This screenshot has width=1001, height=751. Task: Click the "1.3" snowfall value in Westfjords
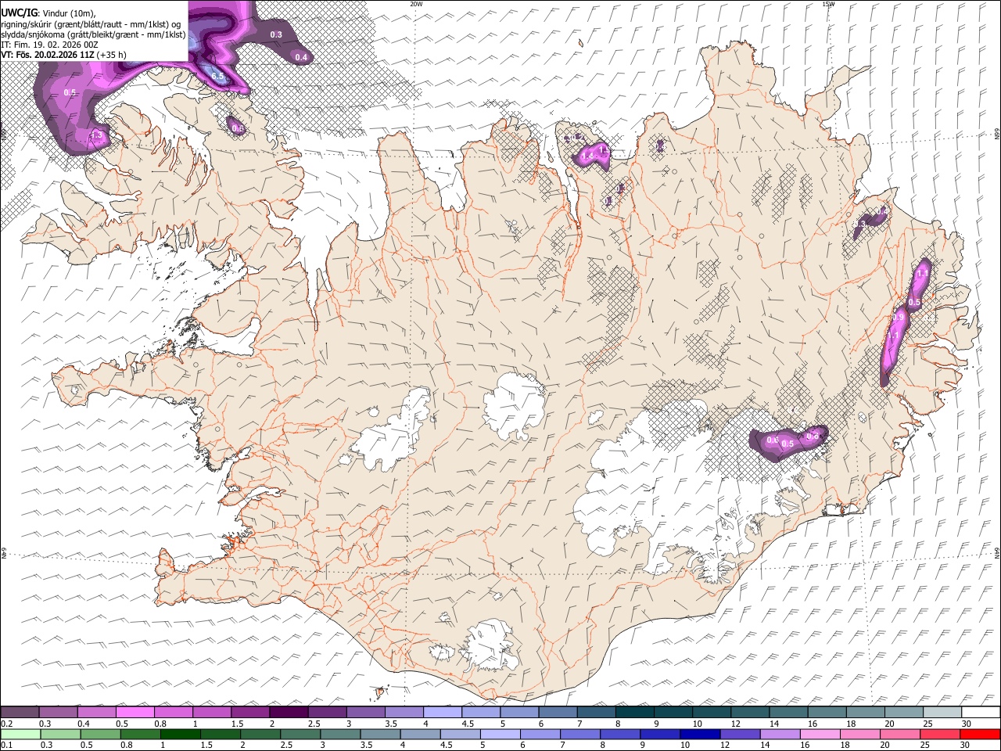coord(96,135)
